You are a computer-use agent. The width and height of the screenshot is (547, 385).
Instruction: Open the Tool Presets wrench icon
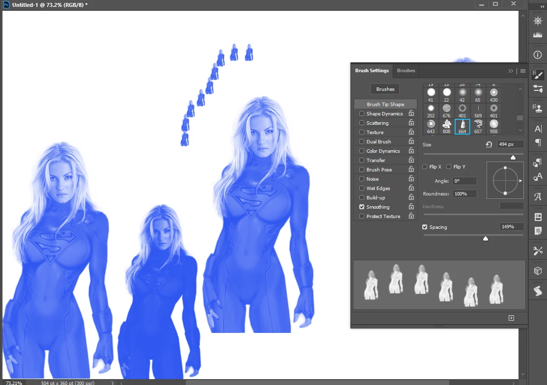click(x=538, y=251)
